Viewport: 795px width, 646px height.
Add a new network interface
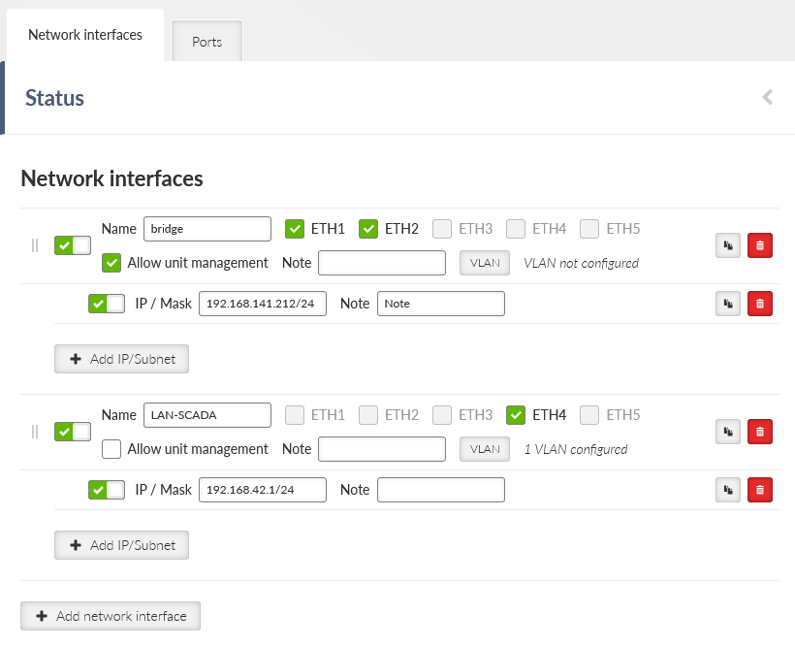coord(111,616)
